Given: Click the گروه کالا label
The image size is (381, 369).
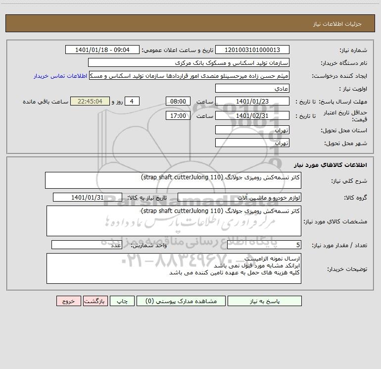Looking at the screenshot, I should click(x=355, y=198).
